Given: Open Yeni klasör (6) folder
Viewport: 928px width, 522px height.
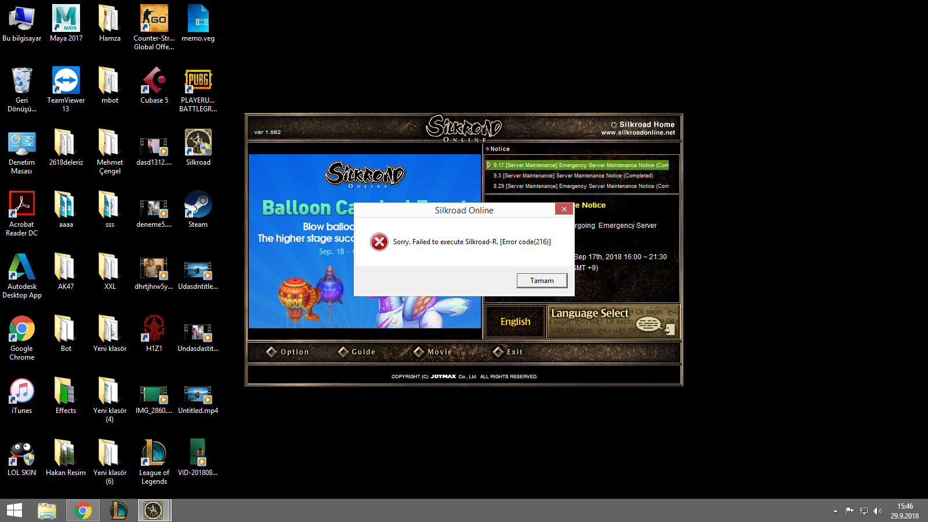Looking at the screenshot, I should click(x=110, y=462).
